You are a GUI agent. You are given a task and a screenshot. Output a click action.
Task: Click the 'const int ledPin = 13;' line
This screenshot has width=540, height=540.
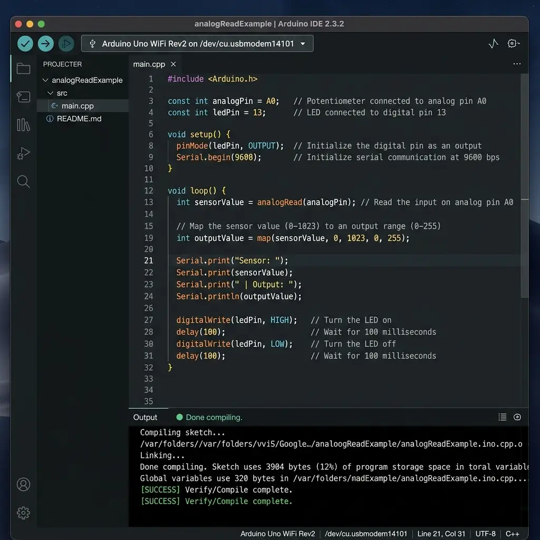point(216,112)
